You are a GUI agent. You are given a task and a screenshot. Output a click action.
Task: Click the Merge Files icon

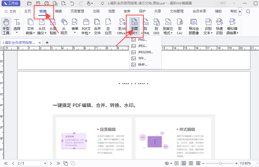pos(97,26)
